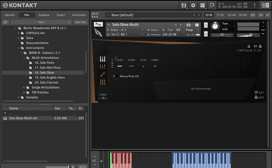Collapse the Instruments folder
Viewport: 272px width, 168px height.
pyautogui.click(x=18, y=48)
